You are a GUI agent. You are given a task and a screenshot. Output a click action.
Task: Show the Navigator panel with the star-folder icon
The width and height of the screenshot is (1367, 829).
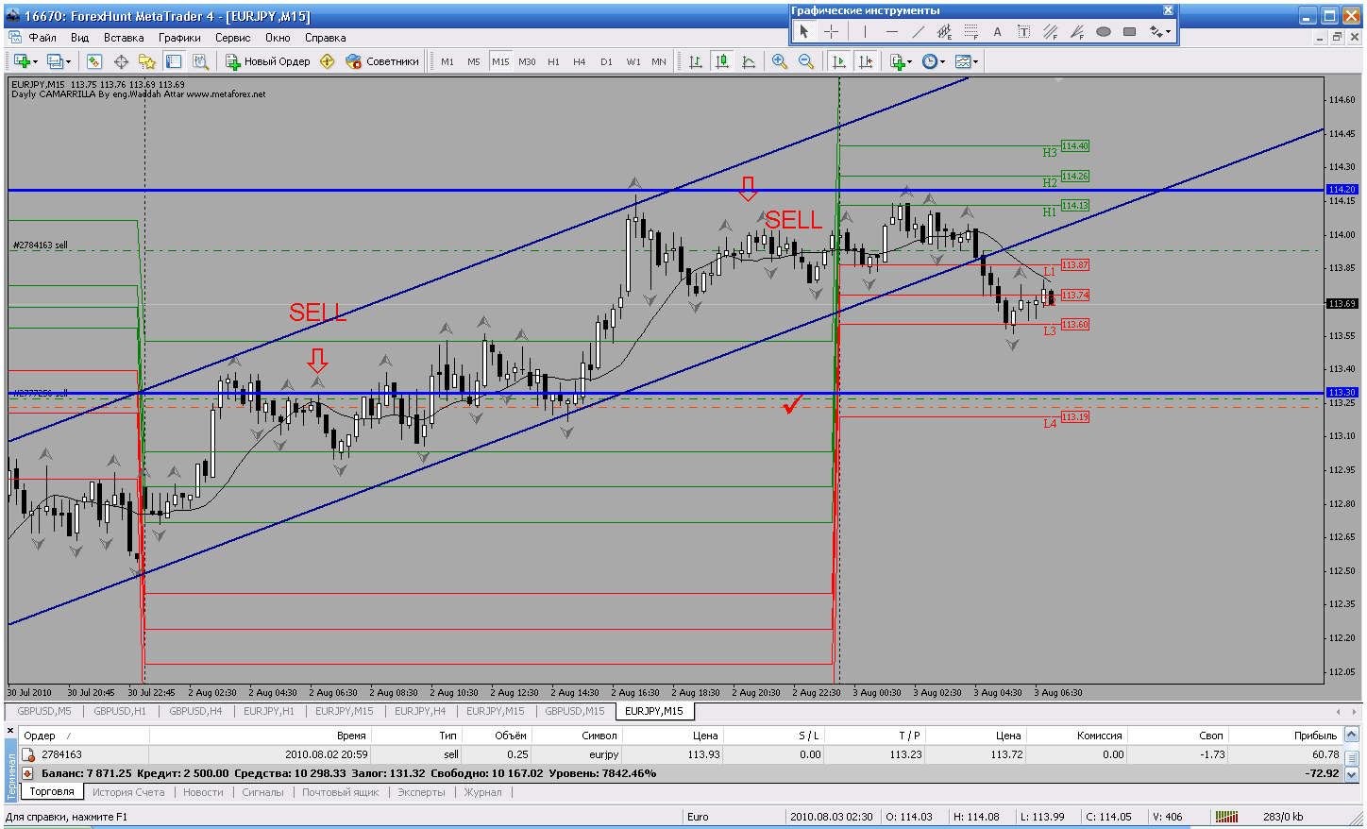pos(147,61)
